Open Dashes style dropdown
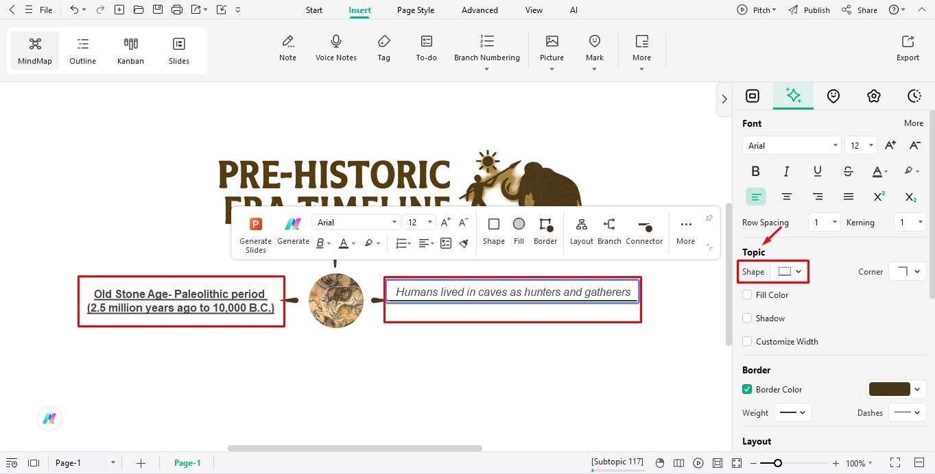Viewport: 935px width, 474px height. point(908,413)
